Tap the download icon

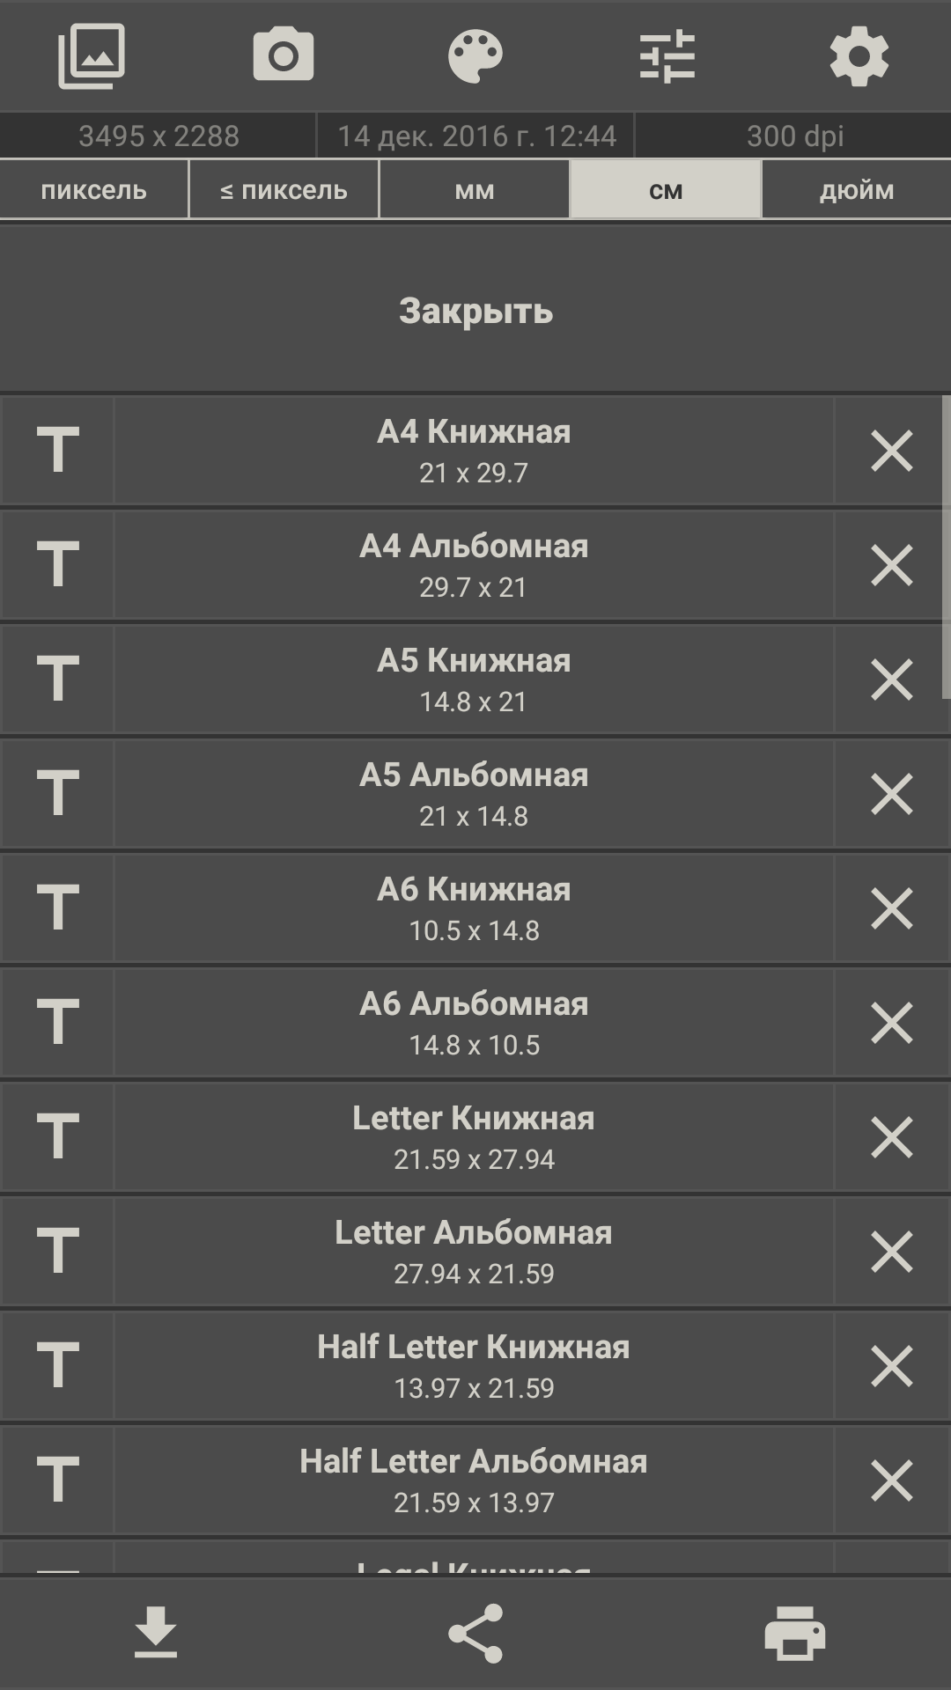(156, 1634)
